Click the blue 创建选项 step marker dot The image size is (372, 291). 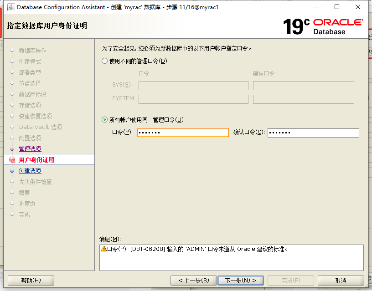[12, 171]
